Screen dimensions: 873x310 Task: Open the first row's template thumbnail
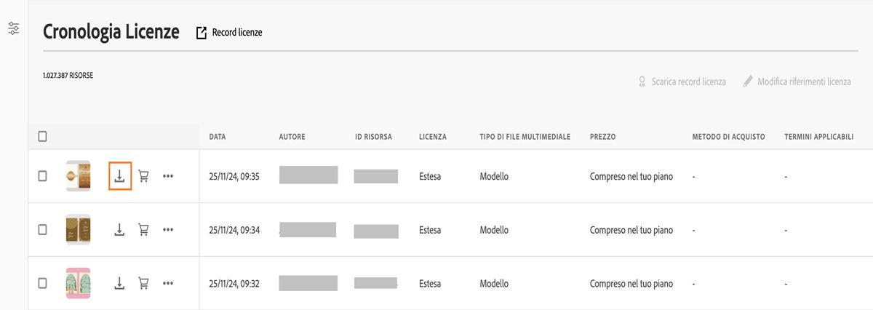point(78,176)
